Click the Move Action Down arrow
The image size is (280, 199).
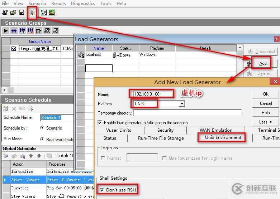pyautogui.click(x=39, y=156)
